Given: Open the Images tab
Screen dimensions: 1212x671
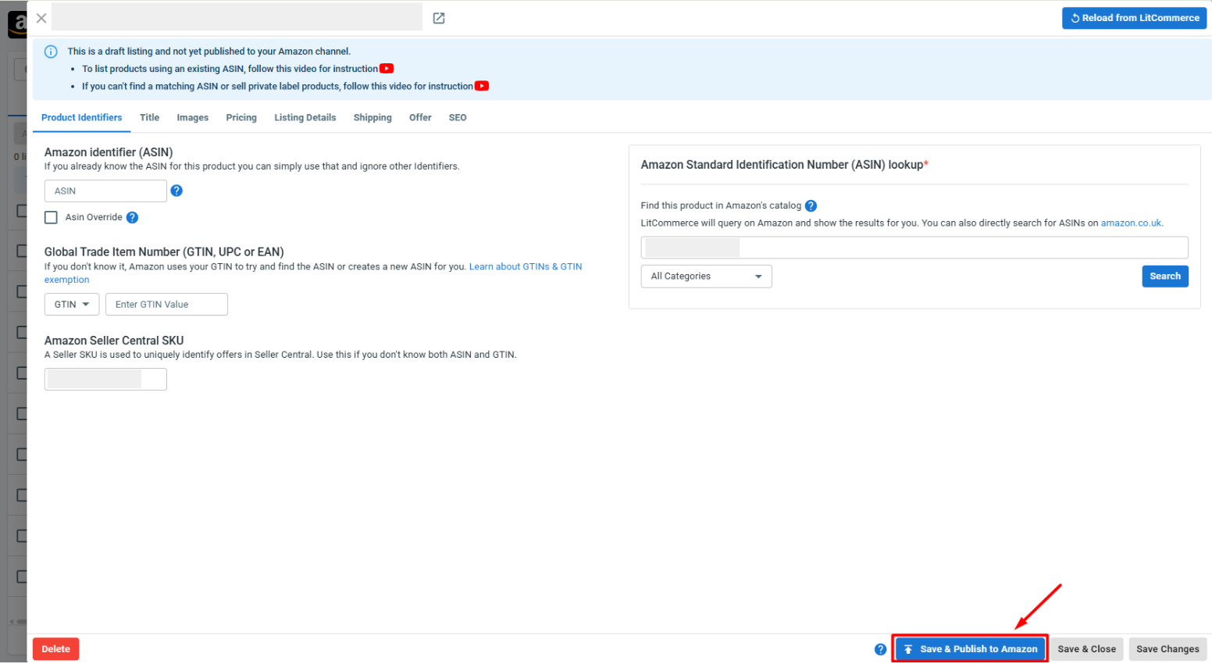Looking at the screenshot, I should point(192,118).
